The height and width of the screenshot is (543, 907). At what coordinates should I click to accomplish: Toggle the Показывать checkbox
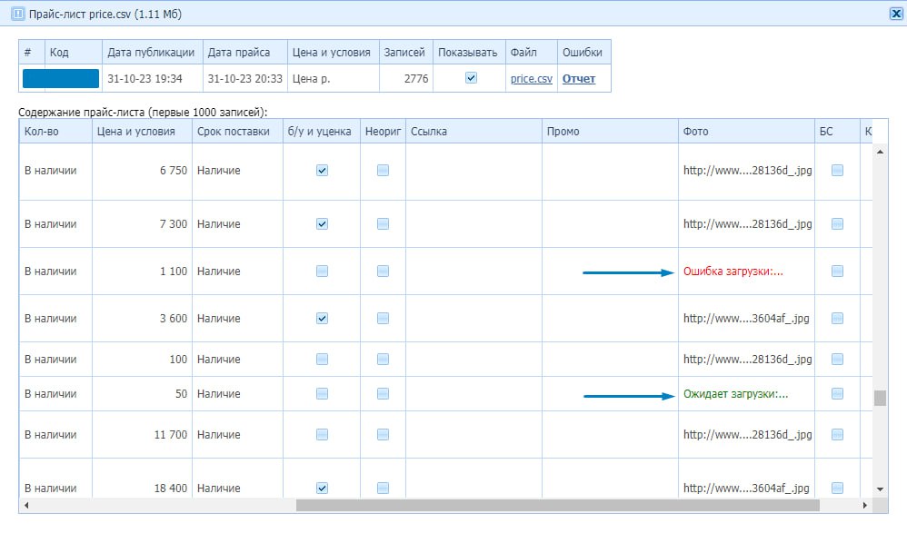471,78
